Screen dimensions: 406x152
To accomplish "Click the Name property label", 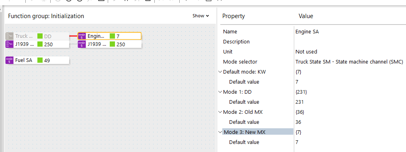I will click(230, 32).
